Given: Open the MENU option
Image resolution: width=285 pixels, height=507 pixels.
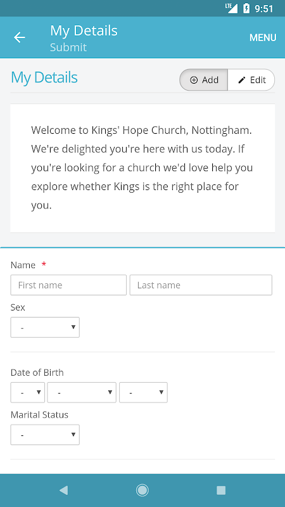Looking at the screenshot, I should click(x=263, y=37).
